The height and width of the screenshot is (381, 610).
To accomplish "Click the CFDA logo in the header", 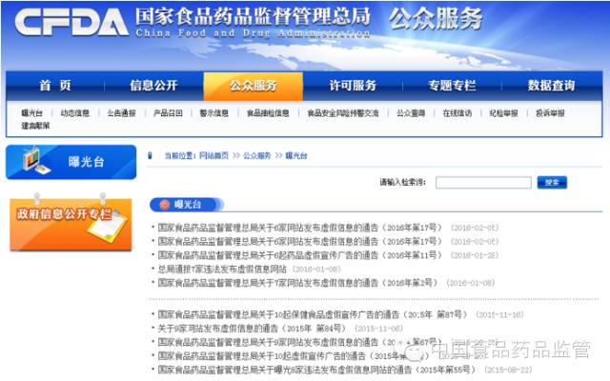I will [72, 22].
